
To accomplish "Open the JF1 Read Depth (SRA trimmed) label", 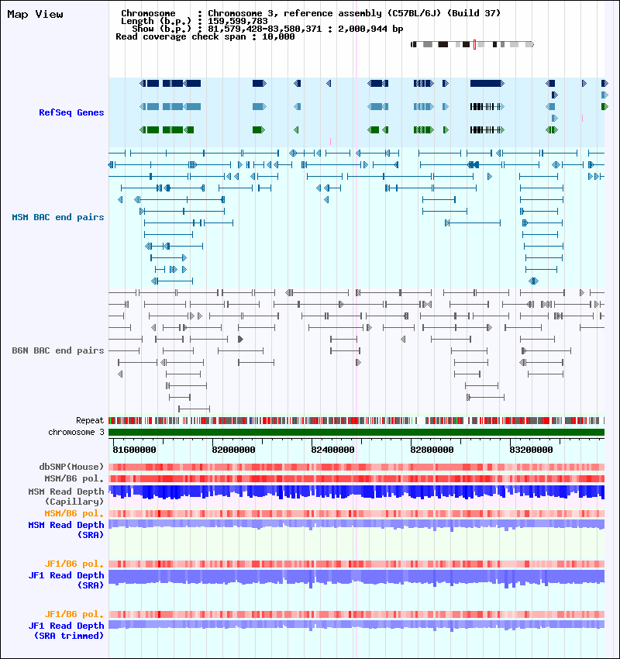I will pos(66,630).
